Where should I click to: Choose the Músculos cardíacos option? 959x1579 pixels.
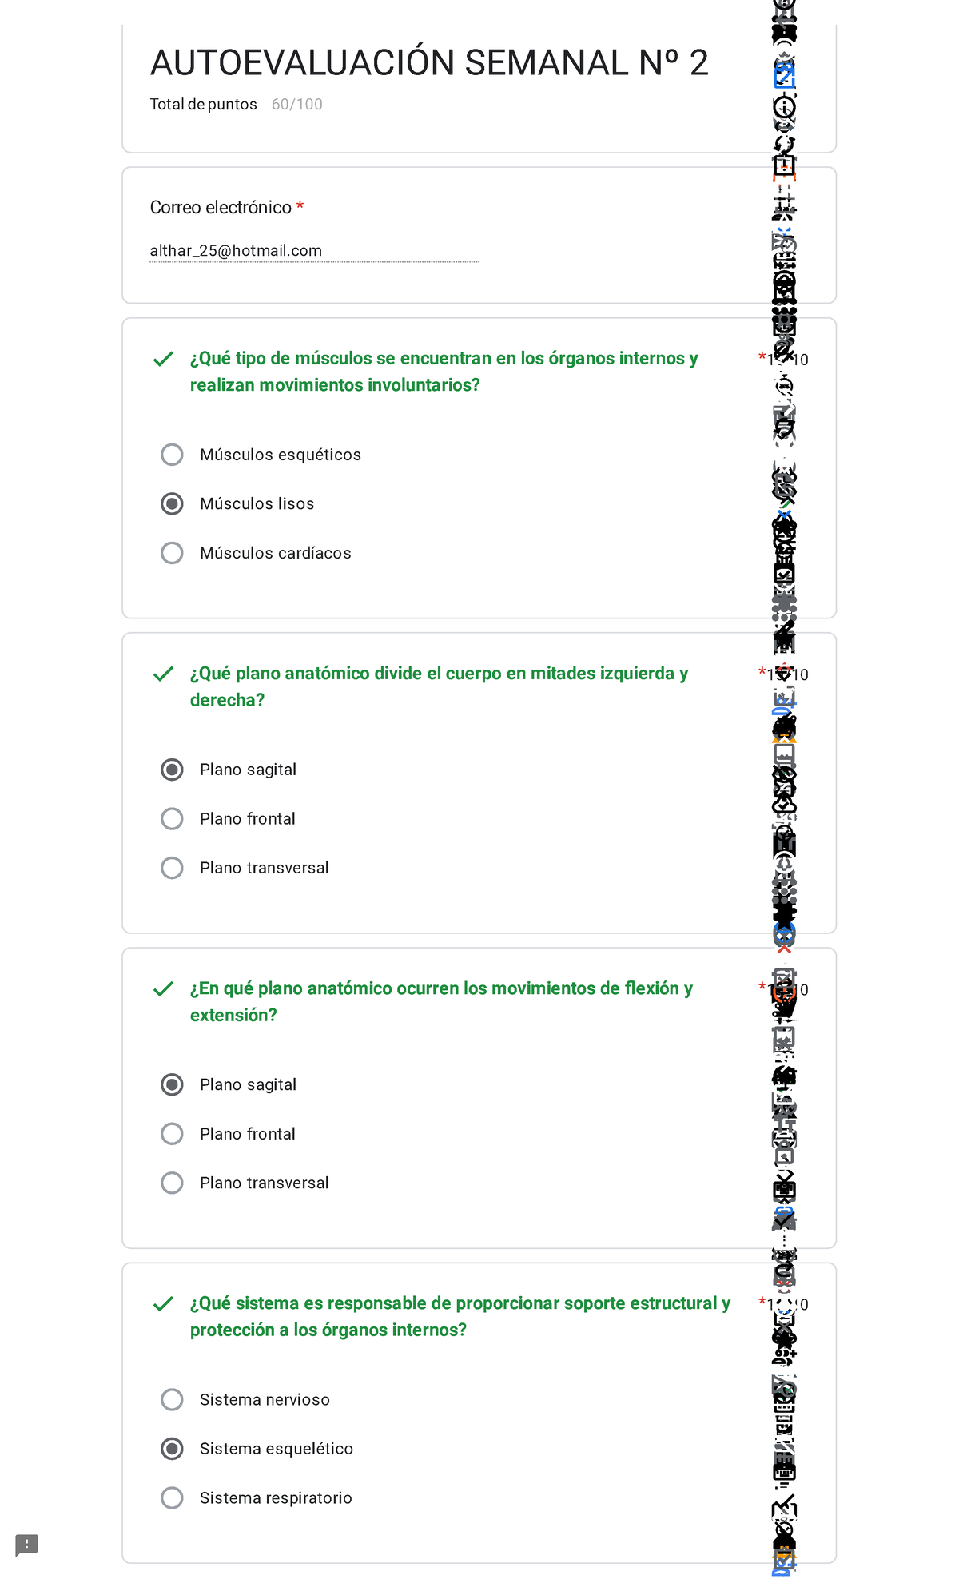click(172, 553)
